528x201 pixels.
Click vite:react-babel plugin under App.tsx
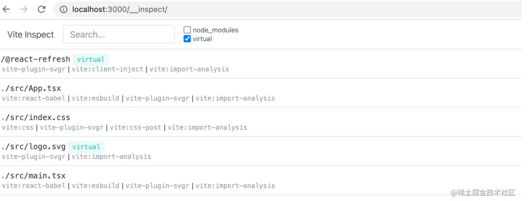coord(34,98)
